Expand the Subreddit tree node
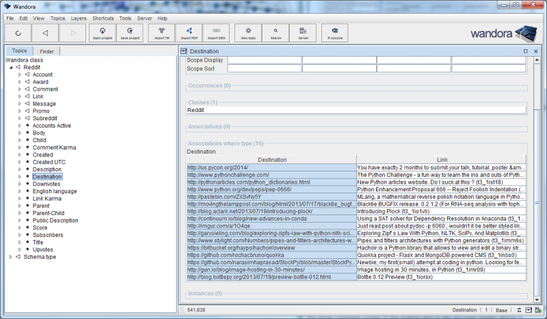This screenshot has width=547, height=319. pyautogui.click(x=20, y=118)
